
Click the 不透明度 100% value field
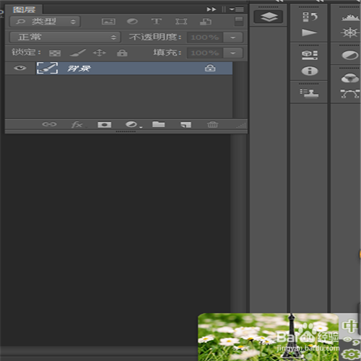[x=205, y=38]
